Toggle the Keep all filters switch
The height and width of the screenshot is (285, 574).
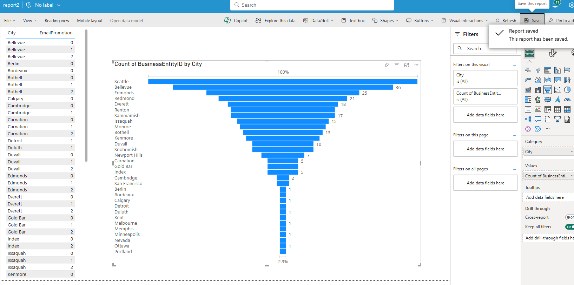pyautogui.click(x=570, y=227)
